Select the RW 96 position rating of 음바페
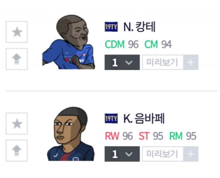 pyautogui.click(x=119, y=136)
